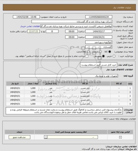Click the جزئیات column header in license table
This screenshot has width=138, height=151.
click(x=19, y=132)
